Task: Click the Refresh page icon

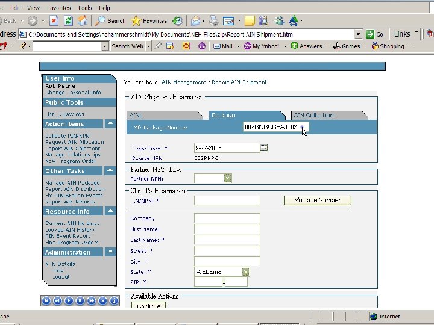Action: [68, 20]
